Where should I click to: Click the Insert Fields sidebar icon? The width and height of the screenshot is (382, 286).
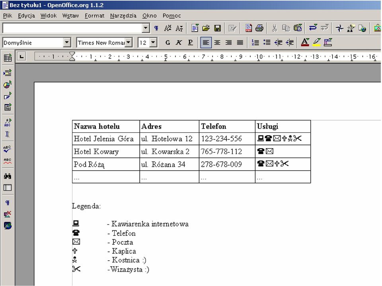click(x=8, y=72)
